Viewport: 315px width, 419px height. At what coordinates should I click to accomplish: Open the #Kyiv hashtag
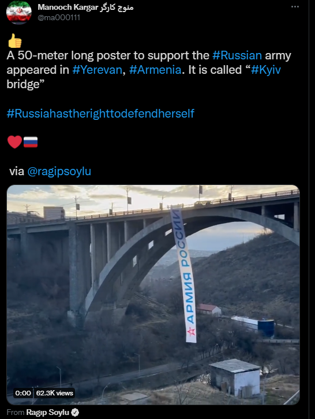click(266, 70)
